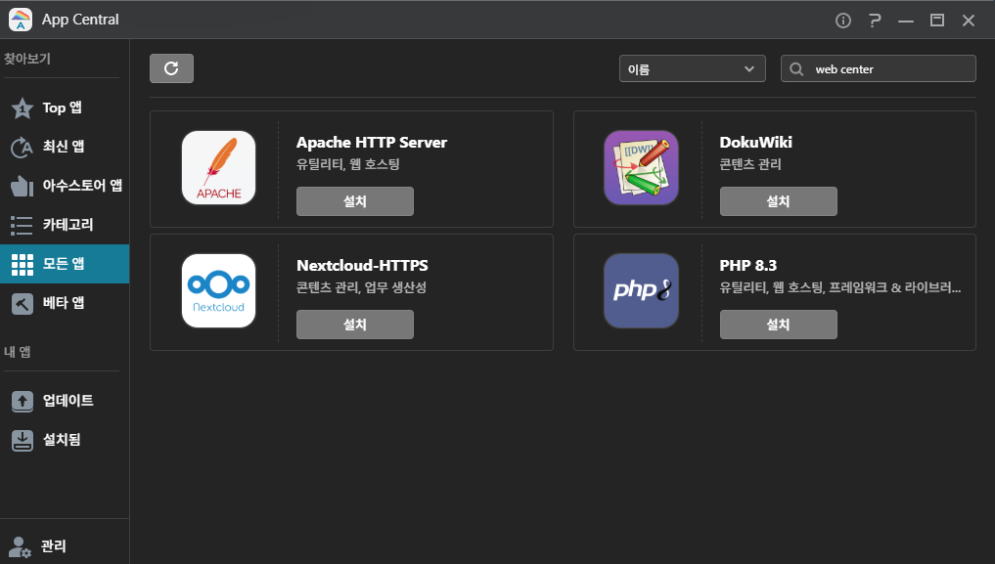Install Nextcloud-HTTPS
Image resolution: width=995 pixels, height=564 pixels.
[355, 325]
